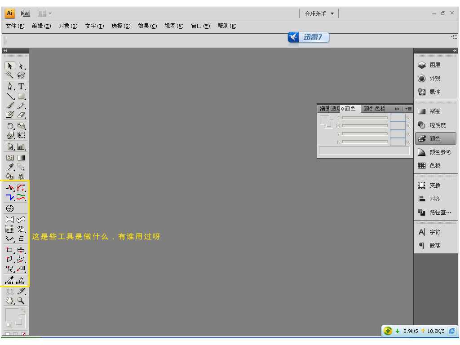Select the Blend tool
460x345 pixels.
(21, 167)
